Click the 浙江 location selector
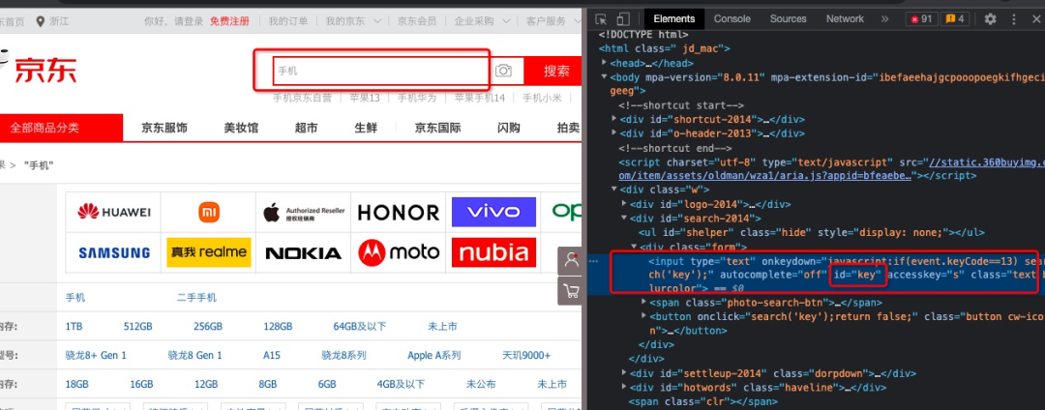This screenshot has width=1045, height=410. [52, 21]
